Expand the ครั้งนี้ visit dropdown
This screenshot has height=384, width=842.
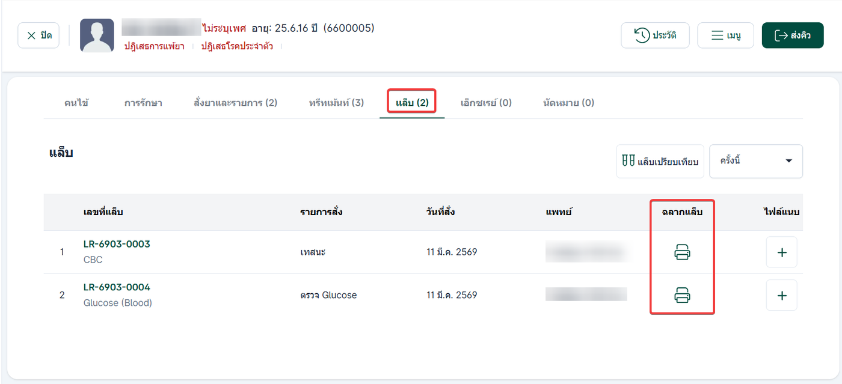pos(756,161)
